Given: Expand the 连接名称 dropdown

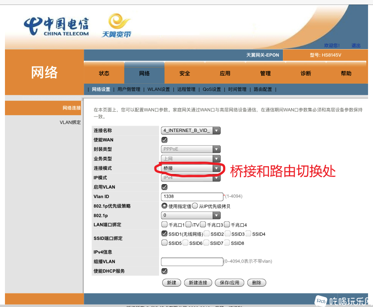Looking at the screenshot, I should click(191, 131).
